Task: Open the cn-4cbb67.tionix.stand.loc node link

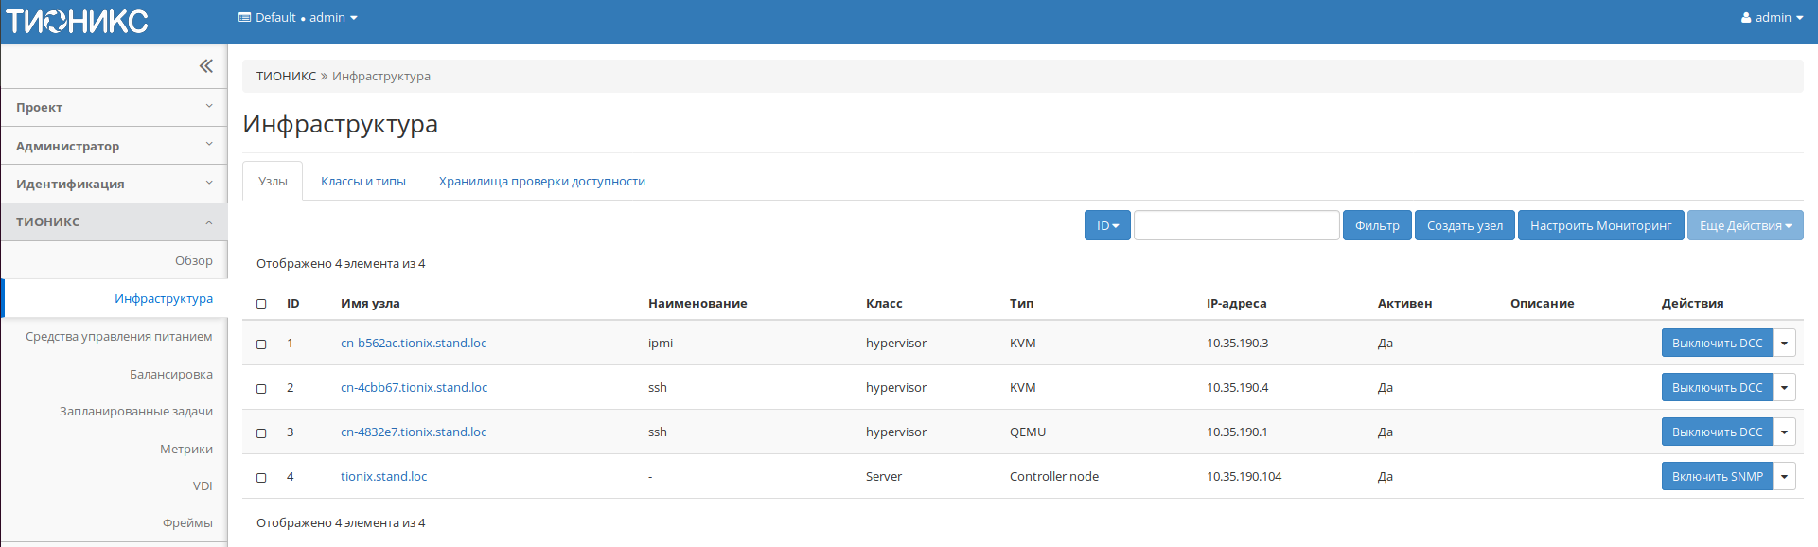Action: [414, 387]
